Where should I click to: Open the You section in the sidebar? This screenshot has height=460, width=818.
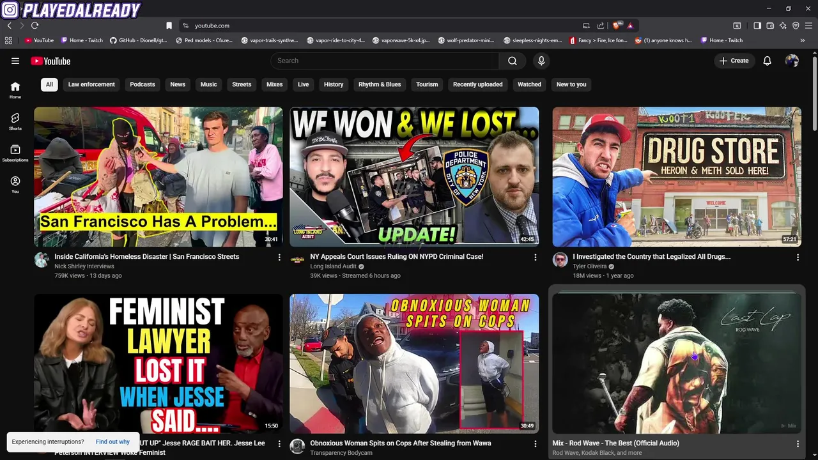point(15,185)
